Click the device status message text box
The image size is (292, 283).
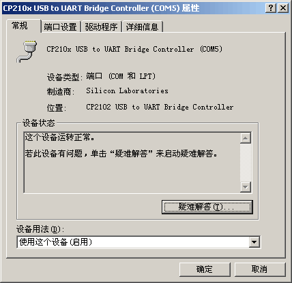pos(132,163)
